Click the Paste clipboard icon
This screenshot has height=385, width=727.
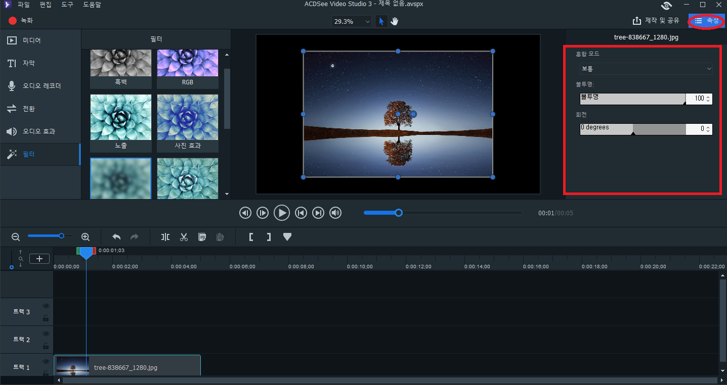(220, 236)
